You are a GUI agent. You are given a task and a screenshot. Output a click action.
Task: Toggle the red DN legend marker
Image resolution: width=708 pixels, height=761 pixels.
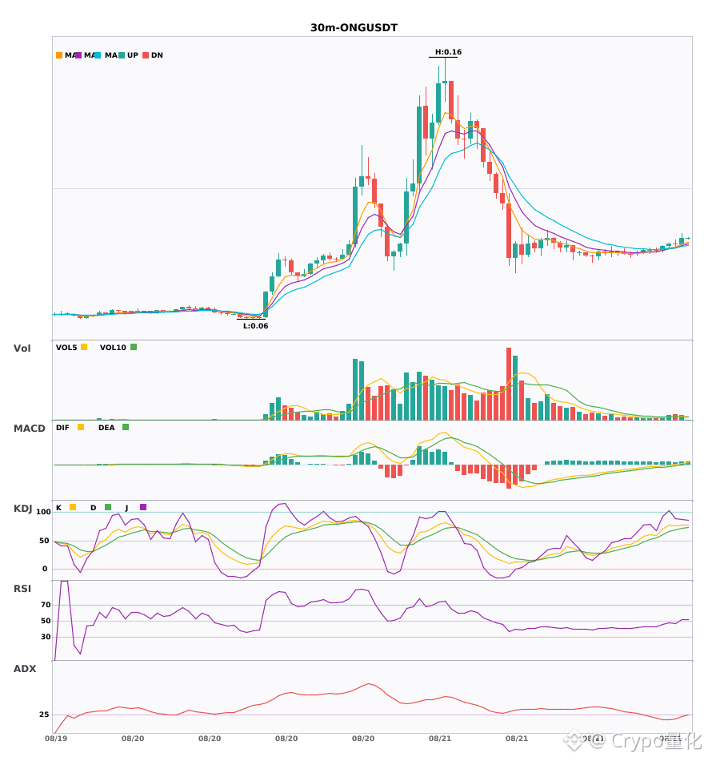146,55
